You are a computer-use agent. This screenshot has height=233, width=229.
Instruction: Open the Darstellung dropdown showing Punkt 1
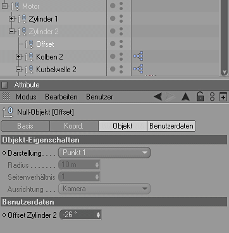104,153
